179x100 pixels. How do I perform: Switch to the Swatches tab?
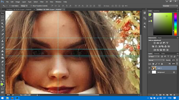point(156,11)
